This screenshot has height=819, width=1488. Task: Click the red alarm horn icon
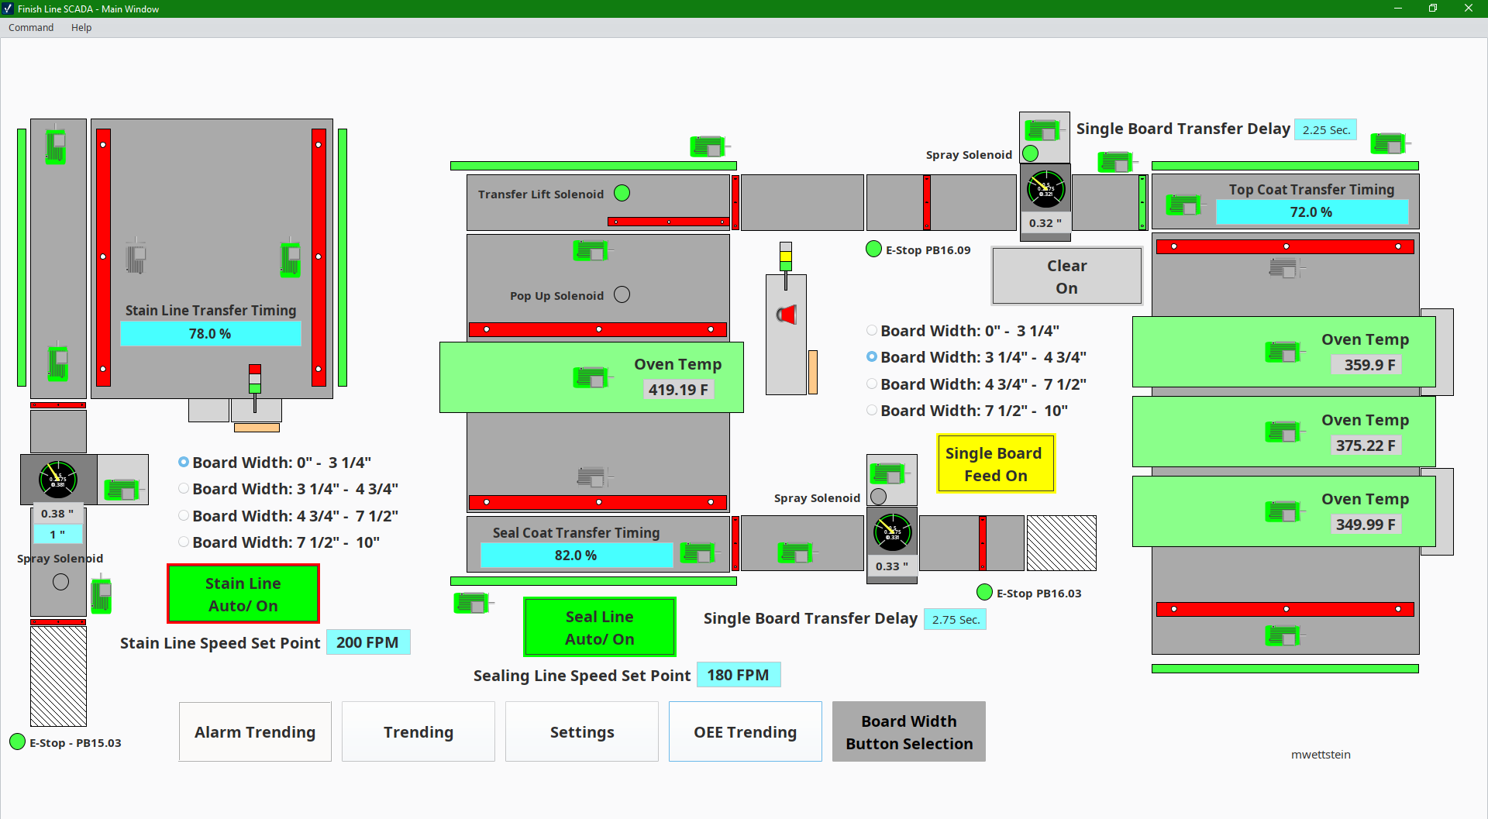point(785,314)
